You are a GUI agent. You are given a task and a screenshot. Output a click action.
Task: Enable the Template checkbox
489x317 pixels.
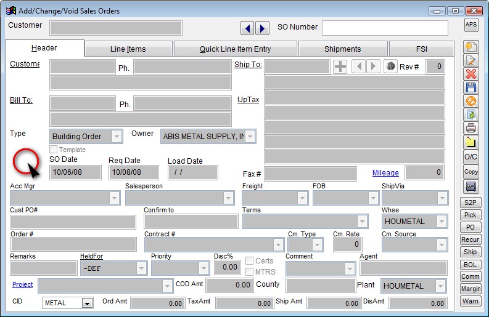54,150
